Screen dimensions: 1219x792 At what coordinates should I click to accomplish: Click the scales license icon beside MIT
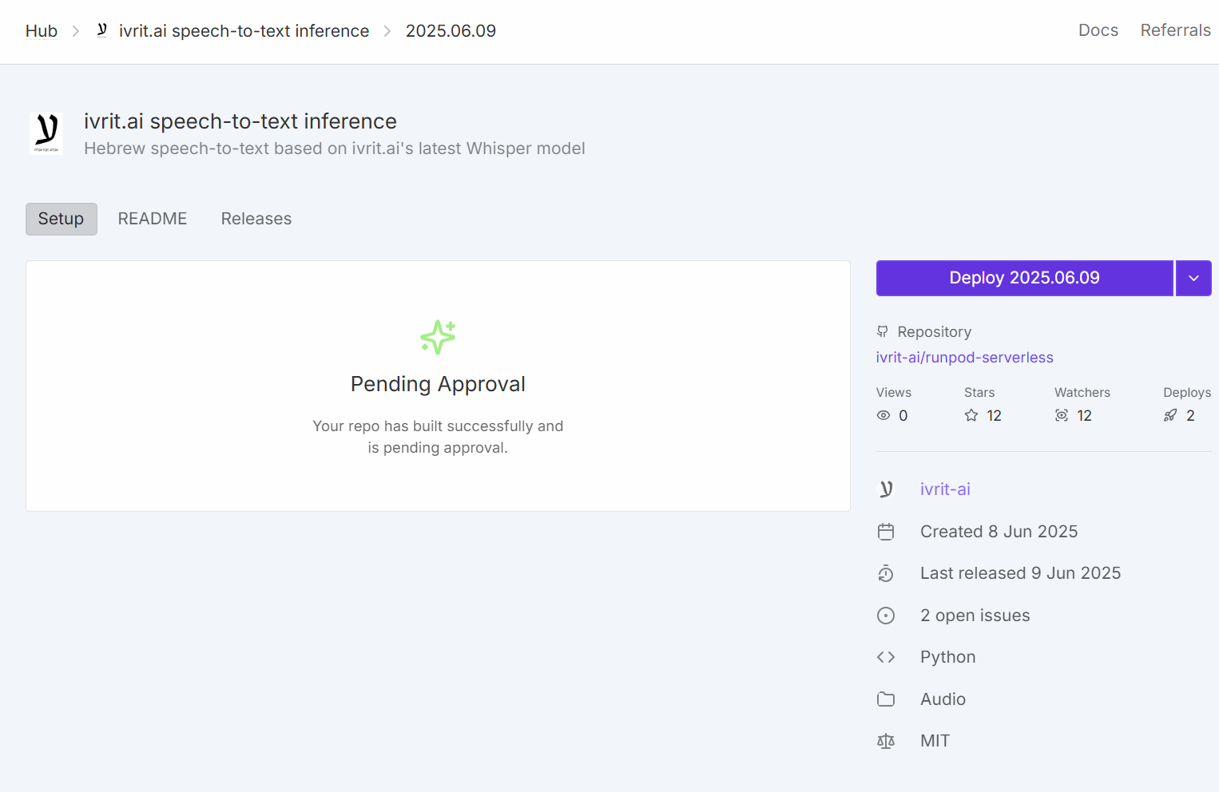(886, 741)
